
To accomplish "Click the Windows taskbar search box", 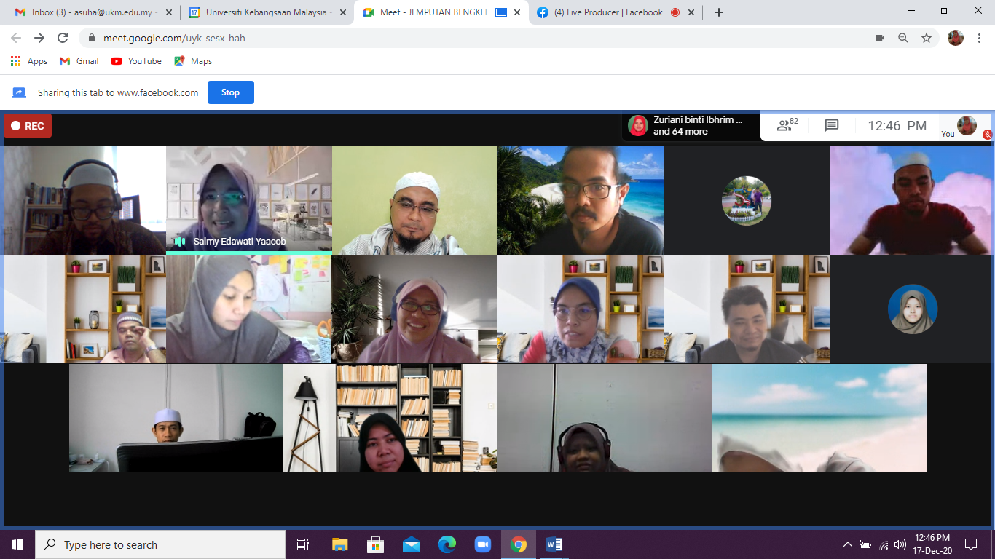I will (x=160, y=544).
